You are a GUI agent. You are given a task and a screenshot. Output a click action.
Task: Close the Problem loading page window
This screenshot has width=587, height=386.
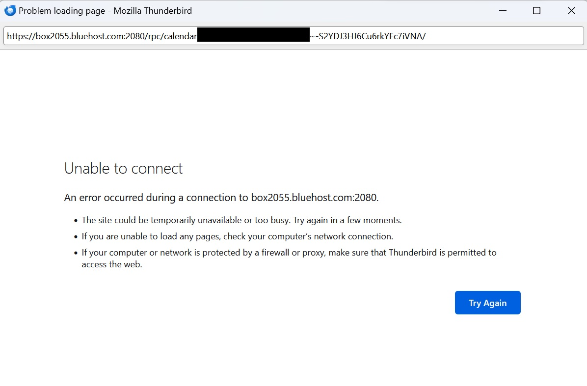point(571,11)
